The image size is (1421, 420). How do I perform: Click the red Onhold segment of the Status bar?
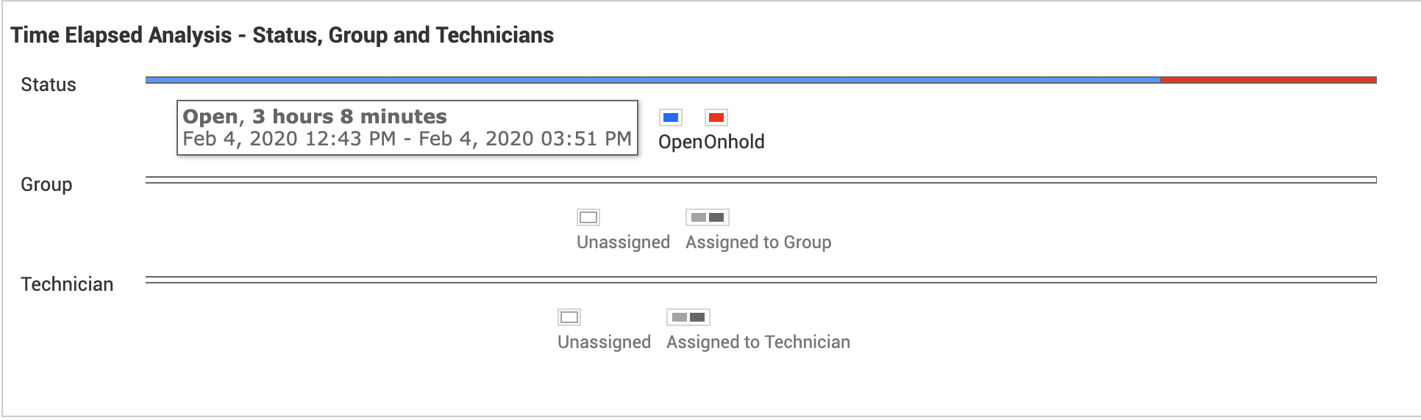[x=1268, y=80]
